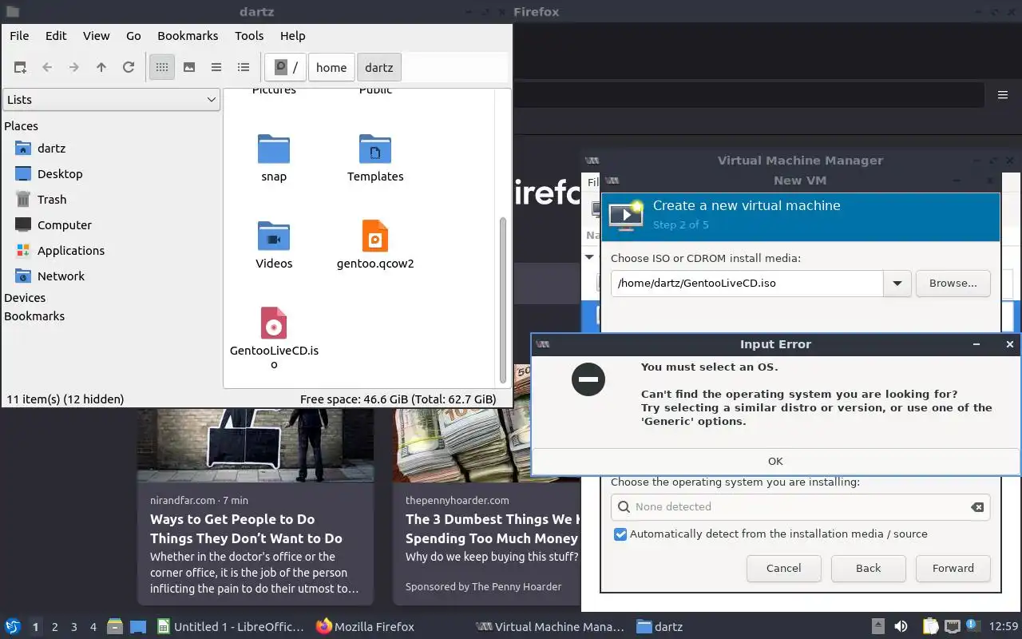The image size is (1022, 639).
Task: Activate Virtual Machine Manager taskbar entry
Action: (x=550, y=627)
